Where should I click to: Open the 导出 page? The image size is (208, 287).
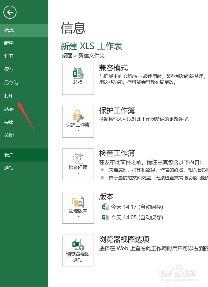[24, 122]
